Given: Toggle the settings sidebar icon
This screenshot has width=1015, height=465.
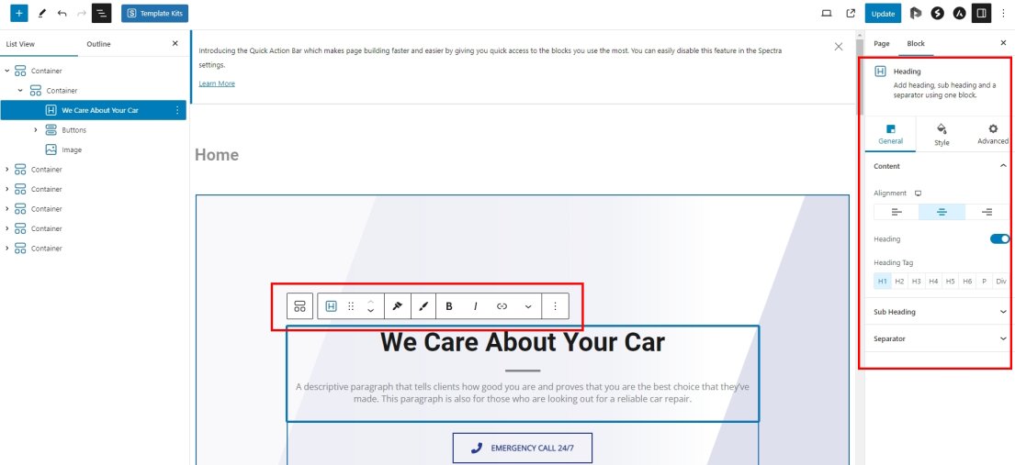Looking at the screenshot, I should tap(981, 13).
